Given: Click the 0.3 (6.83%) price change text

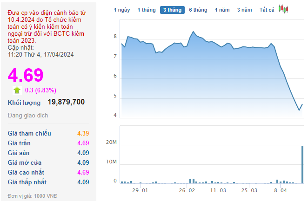Looking at the screenshot, I should 40,90.
